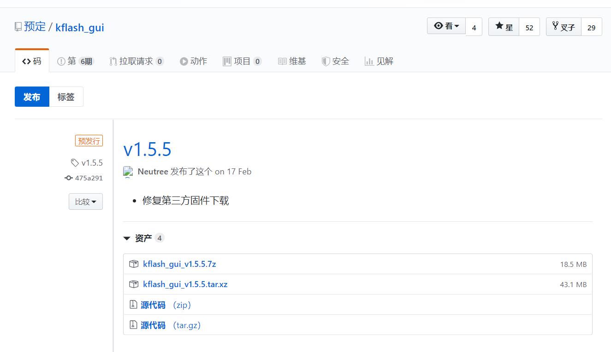This screenshot has width=611, height=352.
Task: Click the fork count 29
Action: point(592,27)
